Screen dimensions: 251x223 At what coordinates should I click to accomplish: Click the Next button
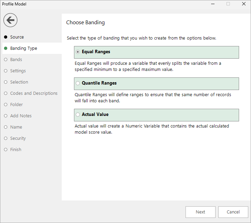pos(201,212)
